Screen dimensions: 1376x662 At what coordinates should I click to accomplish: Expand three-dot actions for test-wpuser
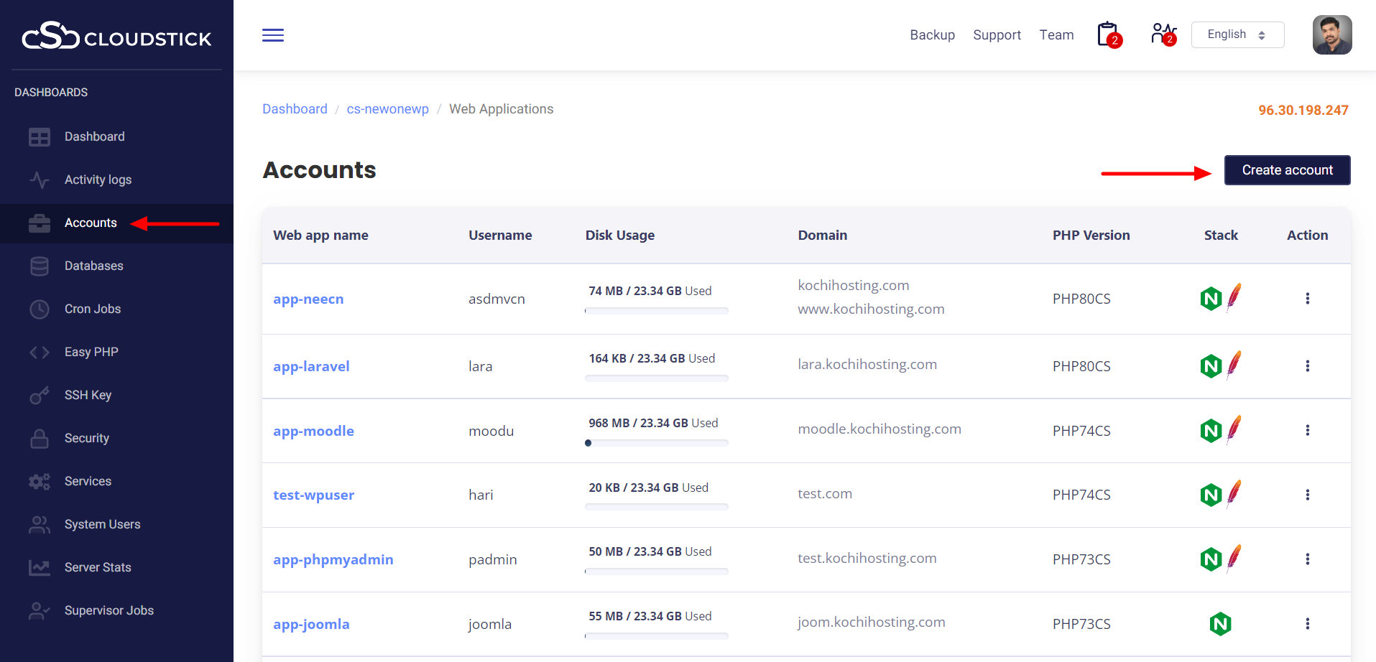(x=1307, y=495)
